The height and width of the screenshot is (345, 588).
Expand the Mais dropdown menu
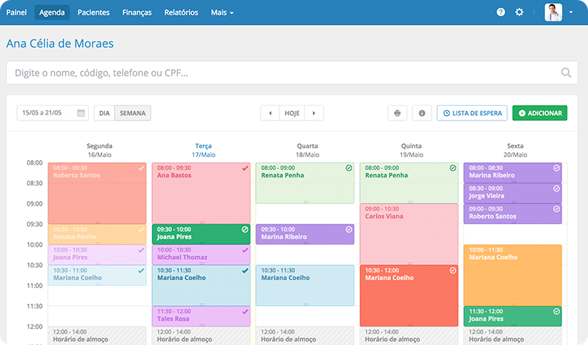click(222, 12)
